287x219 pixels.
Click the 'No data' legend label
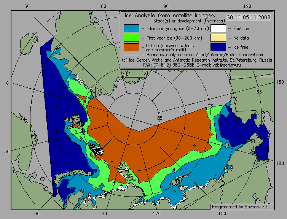point(241,38)
